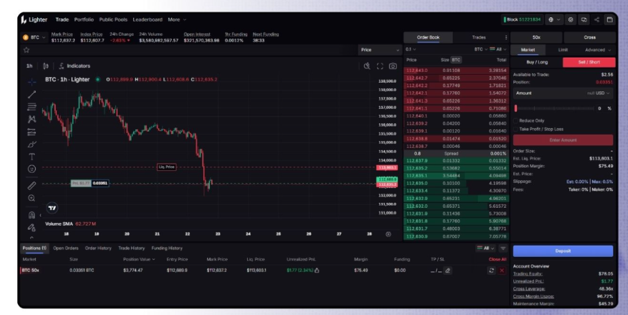The height and width of the screenshot is (315, 628).
Task: Open the Order History tab
Action: point(98,248)
